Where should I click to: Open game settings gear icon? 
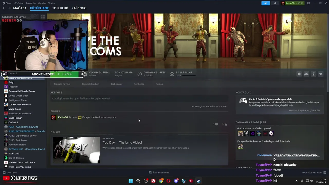point(299,74)
